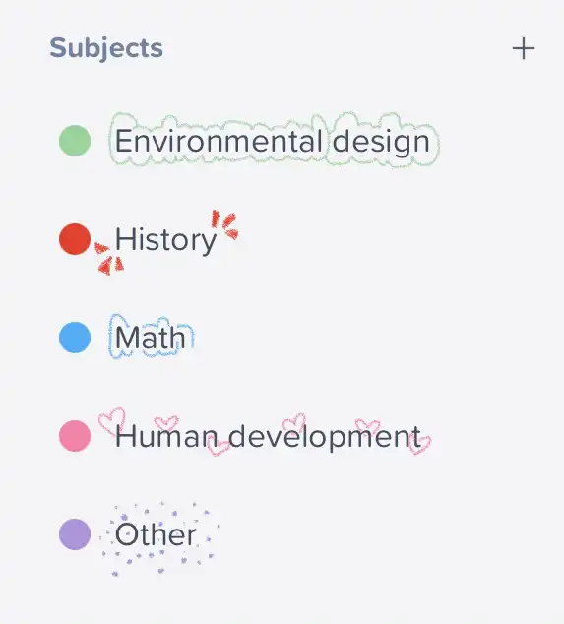Open the word Environmental in first subject
This screenshot has width=564, height=624.
(219, 141)
